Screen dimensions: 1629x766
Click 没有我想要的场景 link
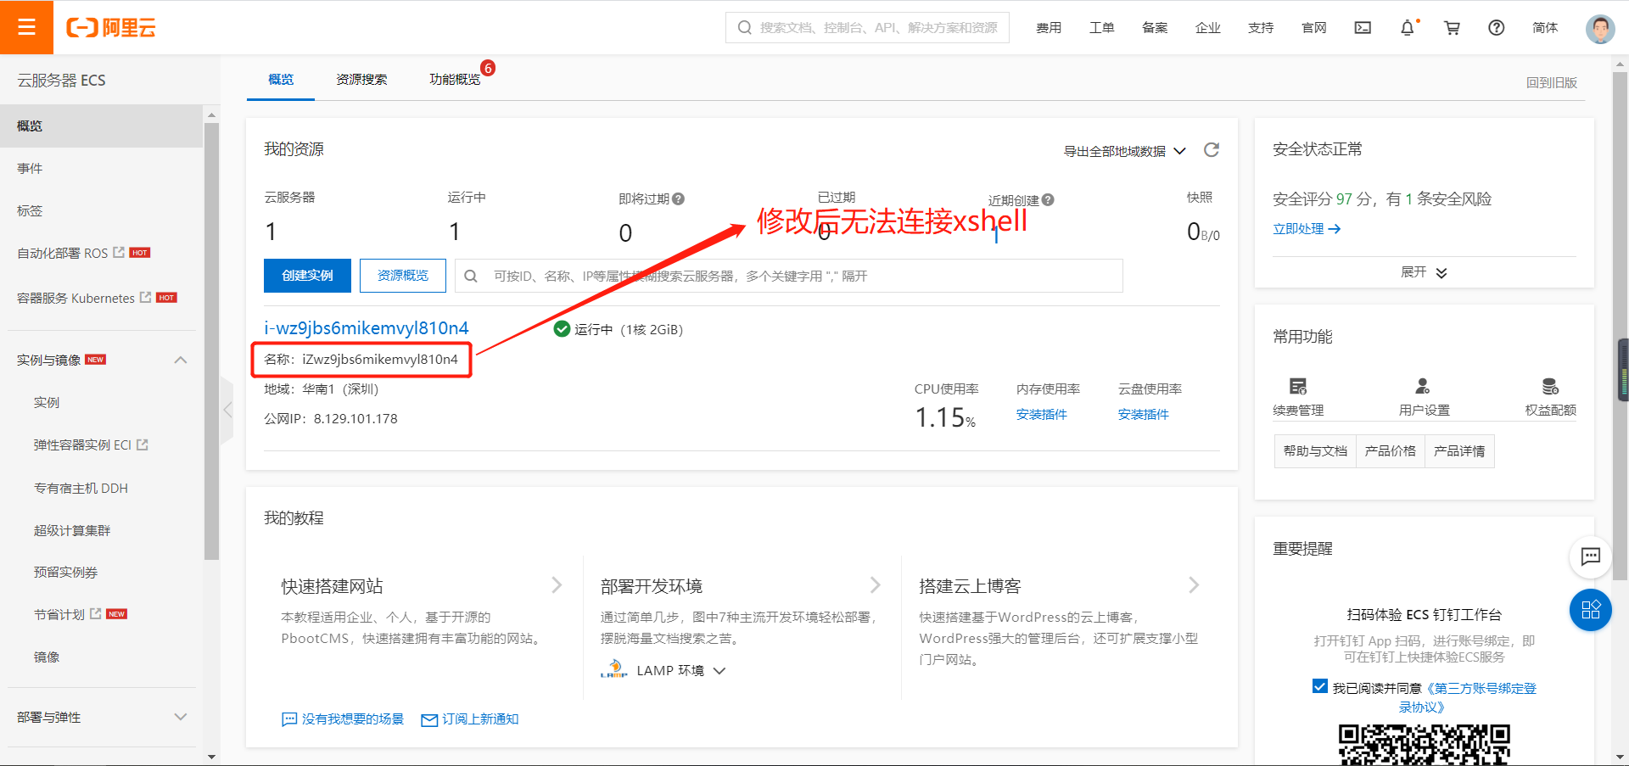[x=343, y=718]
